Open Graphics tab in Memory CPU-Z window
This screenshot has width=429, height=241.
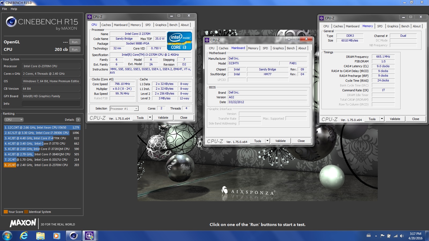coord(393,26)
